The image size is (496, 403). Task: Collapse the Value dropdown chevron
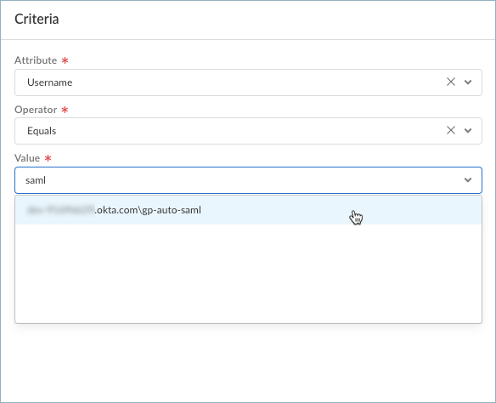pyautogui.click(x=468, y=180)
